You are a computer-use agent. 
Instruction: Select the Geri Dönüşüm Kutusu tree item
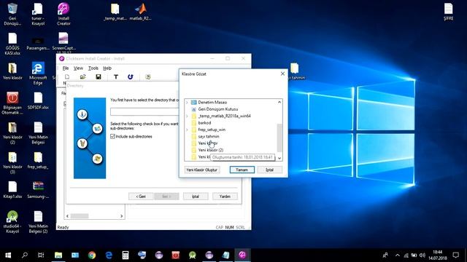coord(218,109)
